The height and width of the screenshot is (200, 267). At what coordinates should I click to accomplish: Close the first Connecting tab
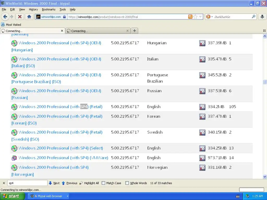pyautogui.click(x=62, y=31)
